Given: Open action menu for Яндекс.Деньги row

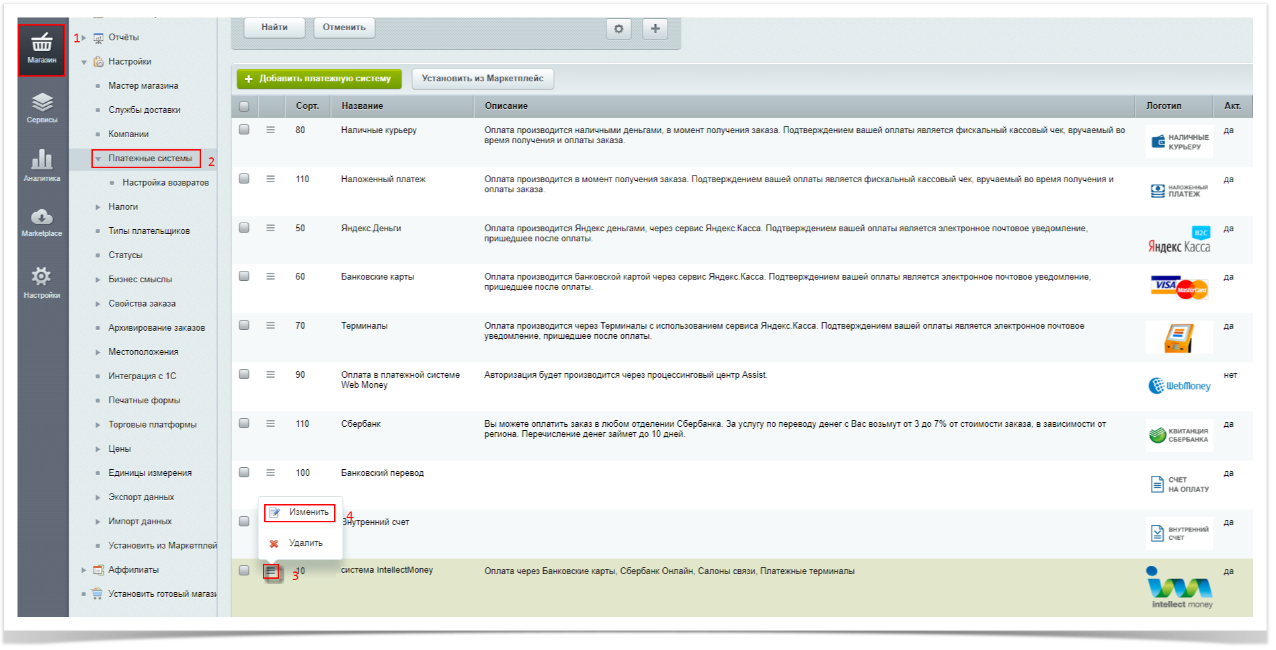Looking at the screenshot, I should (x=270, y=228).
